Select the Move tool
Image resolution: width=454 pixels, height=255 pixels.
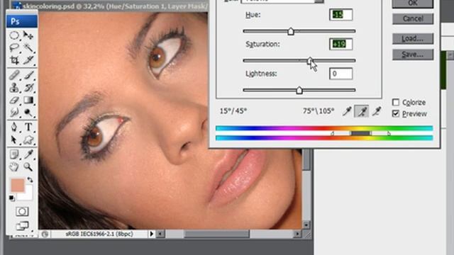point(28,35)
